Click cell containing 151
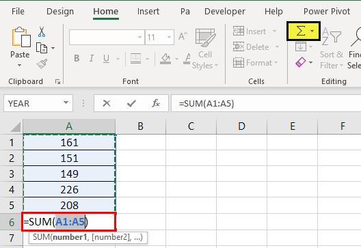The image size is (361, 248). click(69, 158)
